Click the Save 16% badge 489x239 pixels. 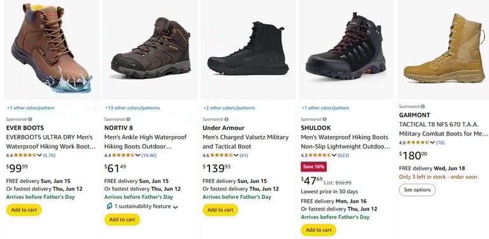coord(313,167)
